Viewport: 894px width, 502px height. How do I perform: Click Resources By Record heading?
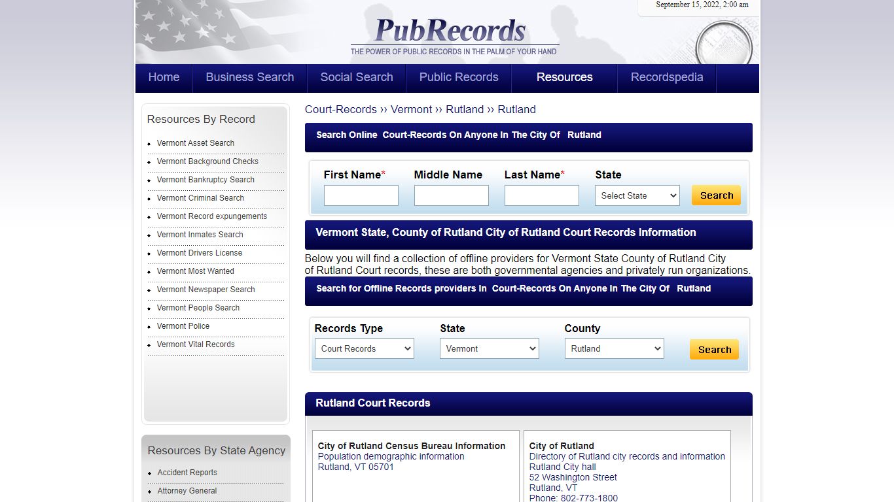click(201, 119)
